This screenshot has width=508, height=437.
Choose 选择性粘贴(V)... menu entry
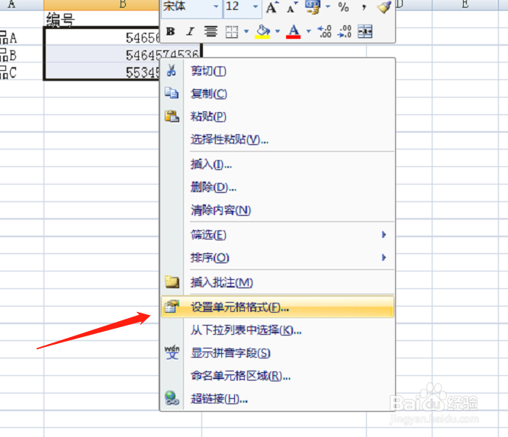click(x=278, y=140)
